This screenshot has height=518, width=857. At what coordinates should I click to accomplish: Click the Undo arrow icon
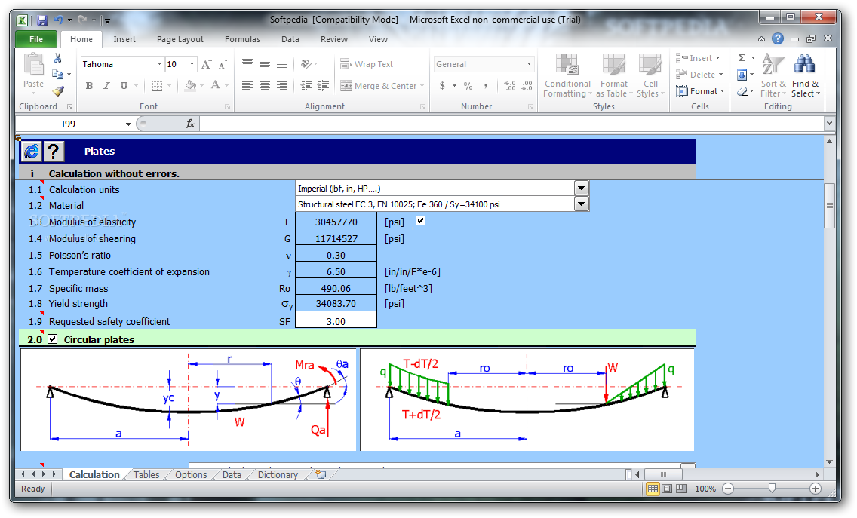click(x=59, y=20)
